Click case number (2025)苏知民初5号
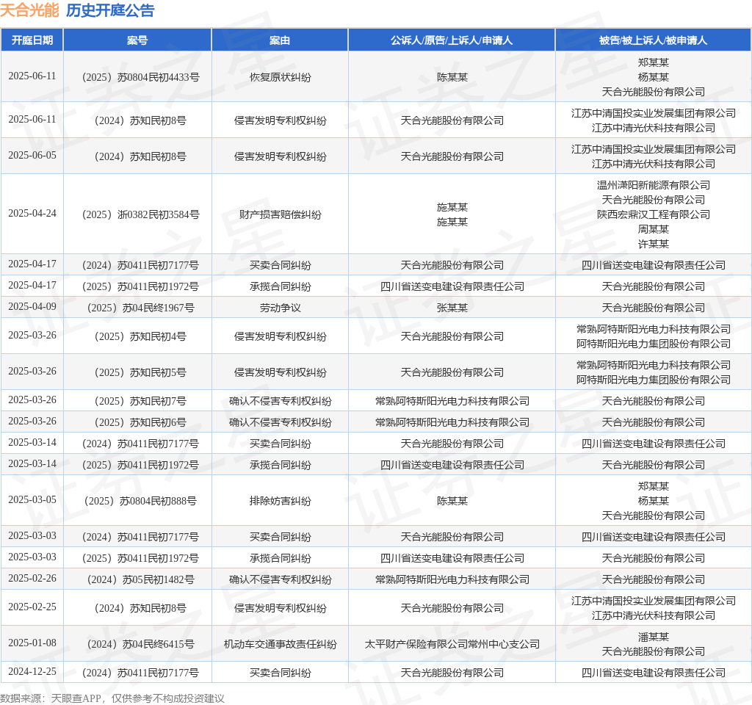This screenshot has height=705, width=752. (x=140, y=372)
